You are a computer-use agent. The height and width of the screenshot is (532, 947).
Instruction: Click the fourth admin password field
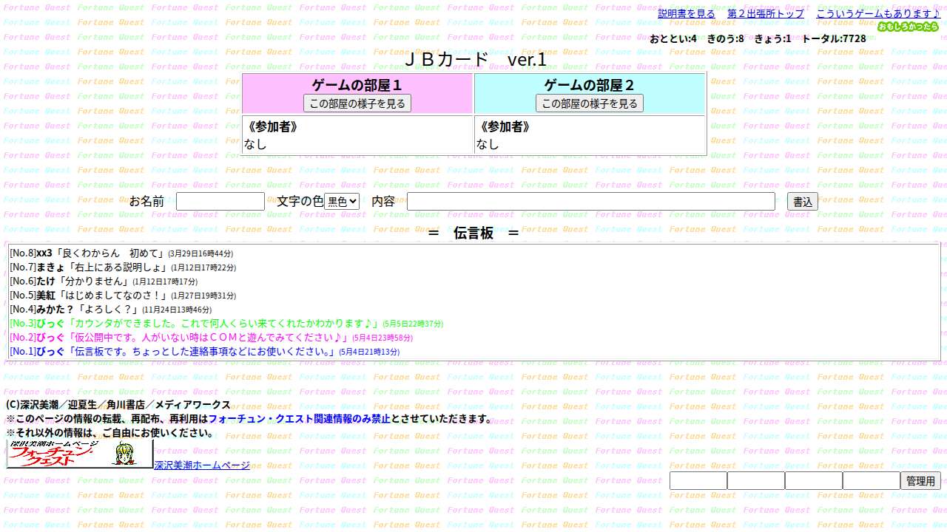(872, 481)
